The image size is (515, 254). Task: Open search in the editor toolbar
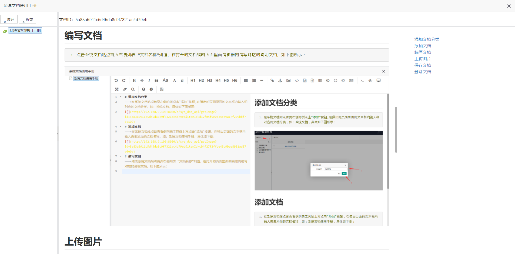pyautogui.click(x=133, y=89)
